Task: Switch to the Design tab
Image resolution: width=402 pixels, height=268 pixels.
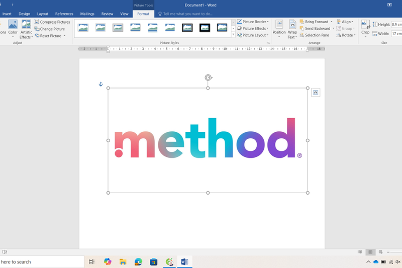Action: (x=24, y=14)
